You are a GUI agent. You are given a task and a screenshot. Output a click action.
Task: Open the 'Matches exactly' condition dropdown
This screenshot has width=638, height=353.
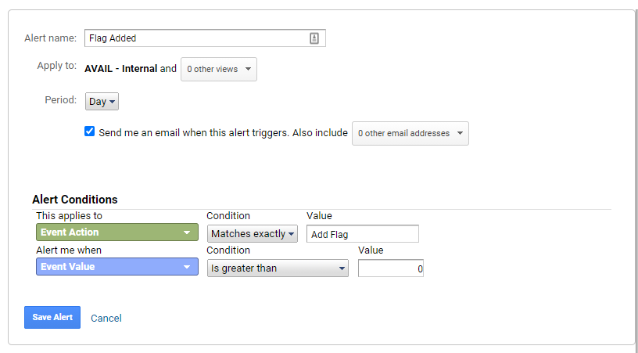pyautogui.click(x=253, y=234)
